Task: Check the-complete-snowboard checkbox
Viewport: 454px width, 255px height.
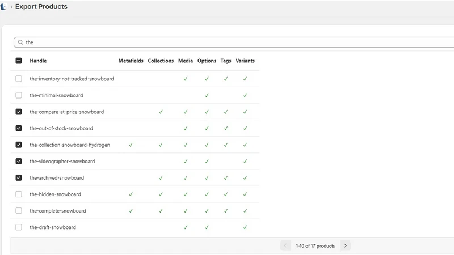Action: (19, 210)
